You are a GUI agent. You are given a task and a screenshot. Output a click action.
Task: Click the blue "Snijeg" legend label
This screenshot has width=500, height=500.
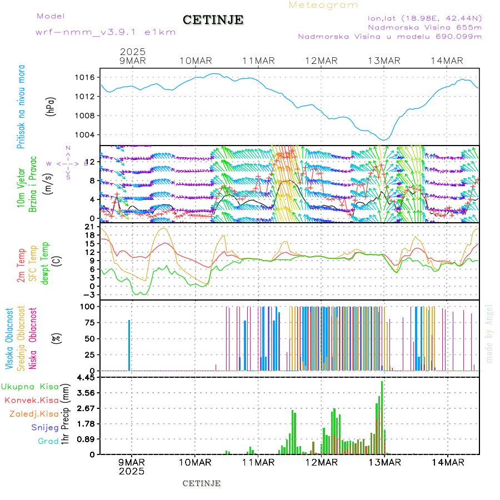point(45,428)
